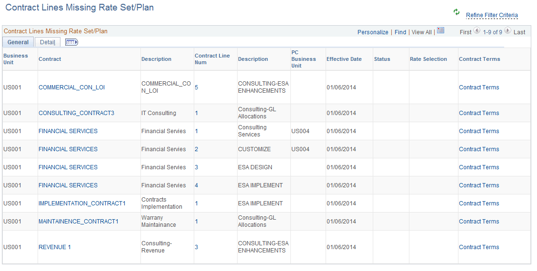Open contract line 1 of IMPLEMENTATION_CONTRACT1
This screenshot has height=271, width=537.
[x=197, y=203]
